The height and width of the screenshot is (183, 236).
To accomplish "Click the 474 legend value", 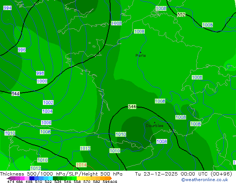I will click(11, 182).
